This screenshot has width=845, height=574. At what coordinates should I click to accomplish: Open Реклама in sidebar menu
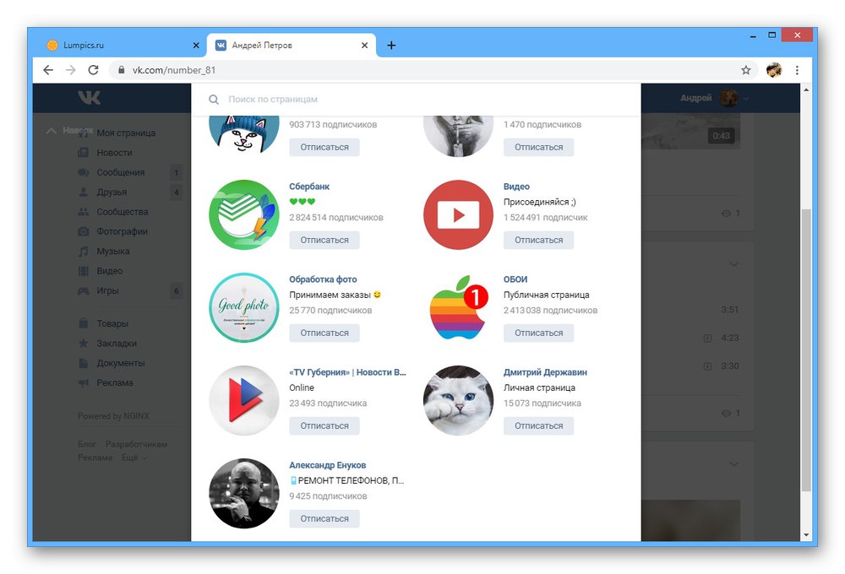click(114, 383)
